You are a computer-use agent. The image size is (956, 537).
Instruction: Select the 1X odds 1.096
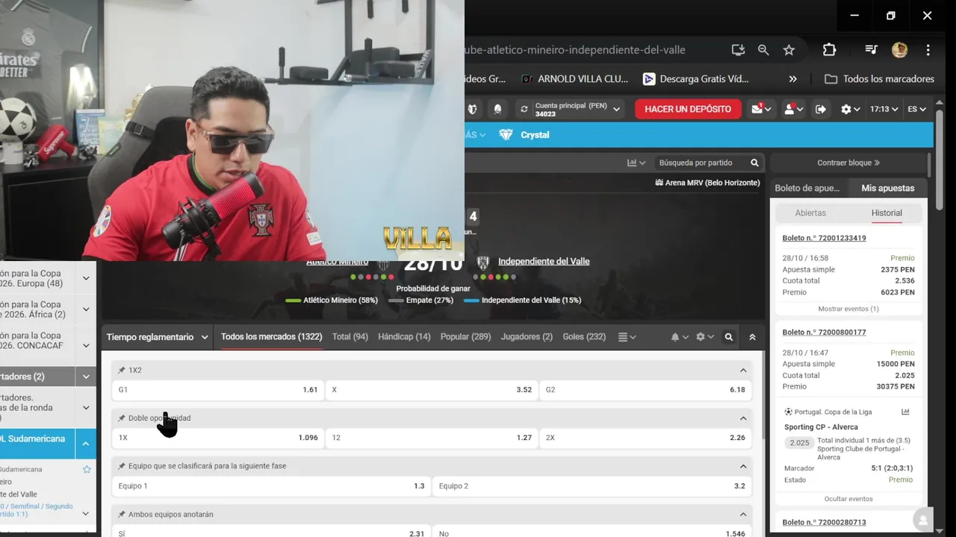(x=217, y=438)
